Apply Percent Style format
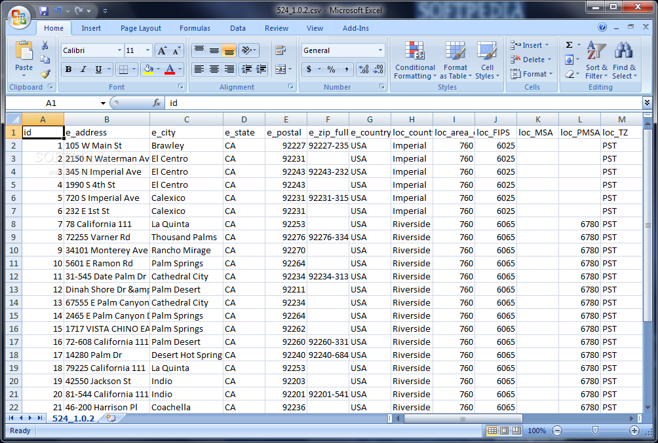The height and width of the screenshot is (443, 658). click(331, 69)
